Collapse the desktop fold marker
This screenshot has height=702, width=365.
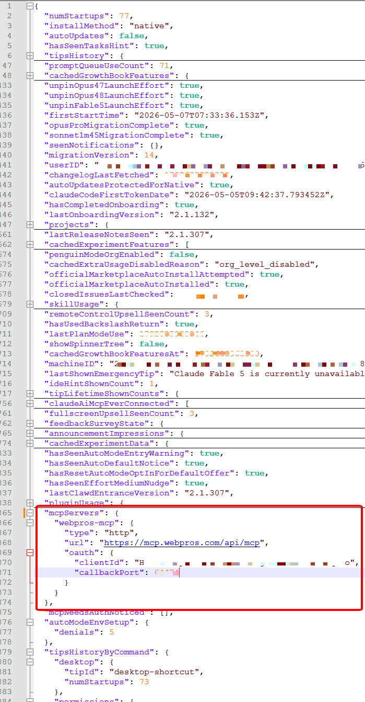(30, 662)
